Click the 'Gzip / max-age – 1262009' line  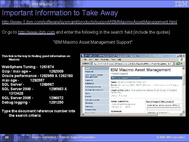pos(33,71)
